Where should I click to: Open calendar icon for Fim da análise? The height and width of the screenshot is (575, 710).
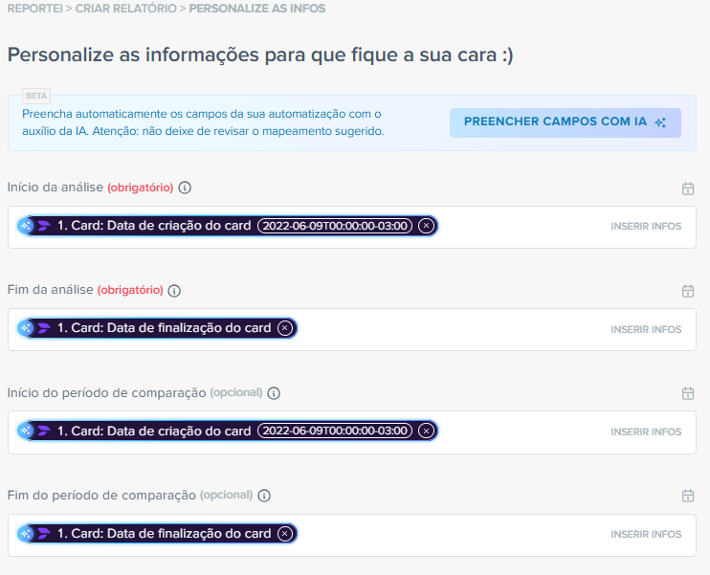click(x=687, y=291)
